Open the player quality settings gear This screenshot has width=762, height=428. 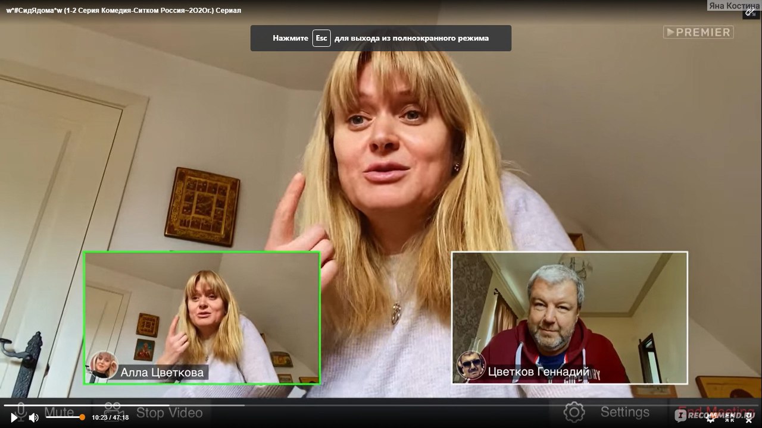point(710,417)
